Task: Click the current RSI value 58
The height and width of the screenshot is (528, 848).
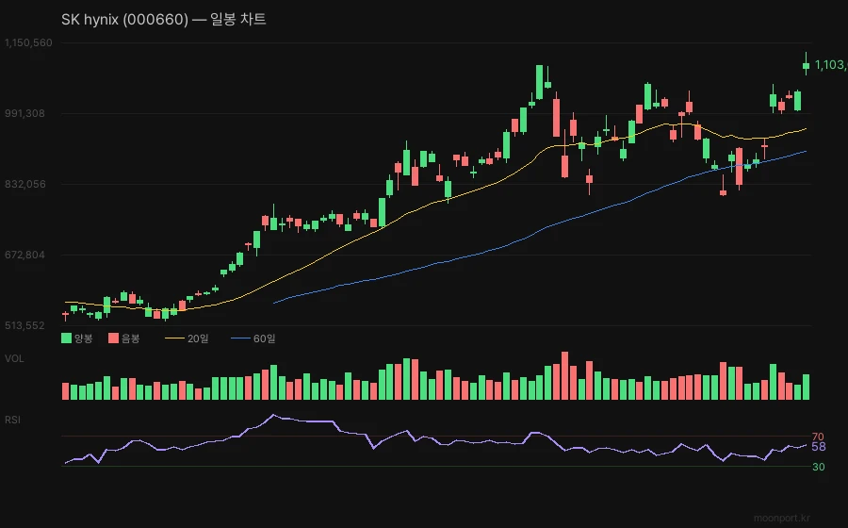Action: point(818,447)
